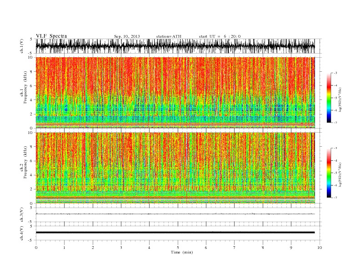Click the ch.3 voltage trace line
Image resolution: width=360 pixels, height=278 pixels.
click(x=175, y=214)
